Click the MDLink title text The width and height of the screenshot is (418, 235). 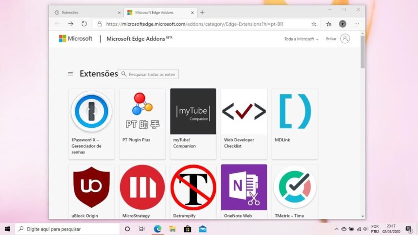tap(282, 140)
